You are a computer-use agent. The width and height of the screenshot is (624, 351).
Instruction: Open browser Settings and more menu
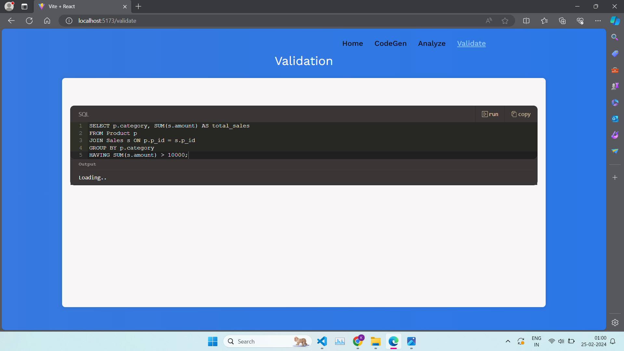click(x=598, y=21)
